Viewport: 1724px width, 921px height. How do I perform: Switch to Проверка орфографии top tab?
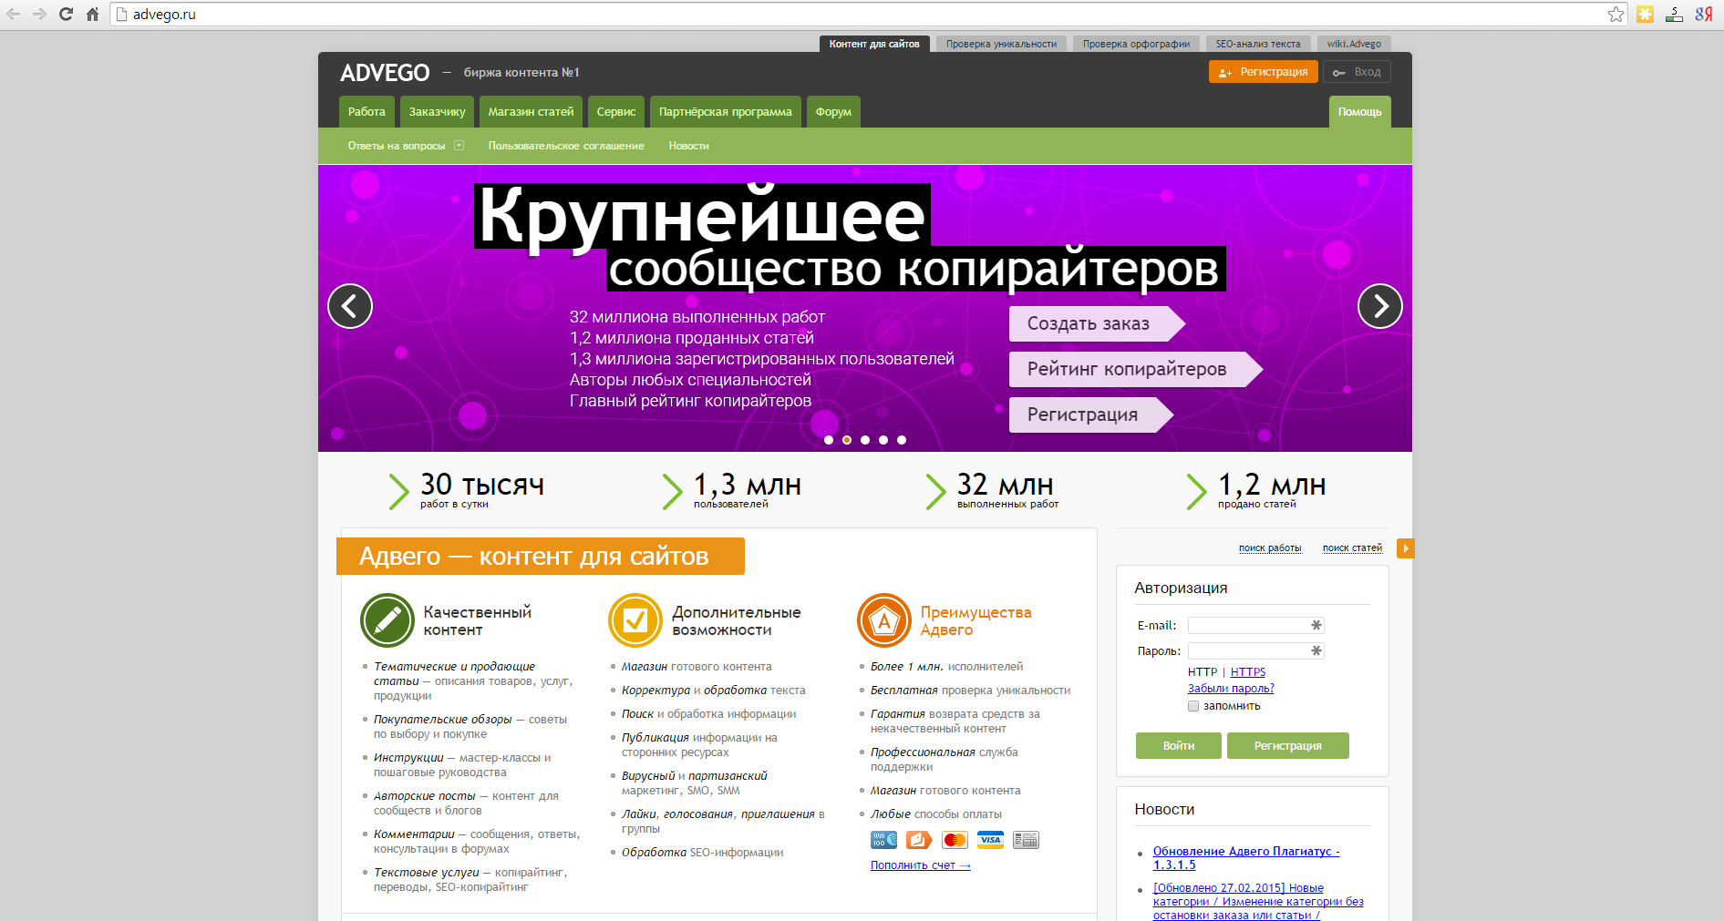1136,44
